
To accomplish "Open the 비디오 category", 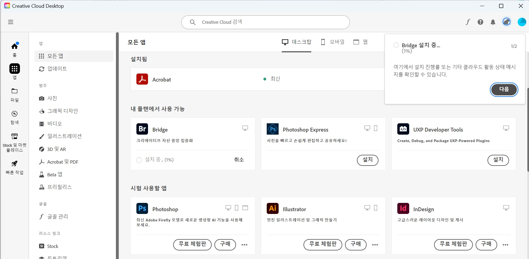I will coord(74,124).
